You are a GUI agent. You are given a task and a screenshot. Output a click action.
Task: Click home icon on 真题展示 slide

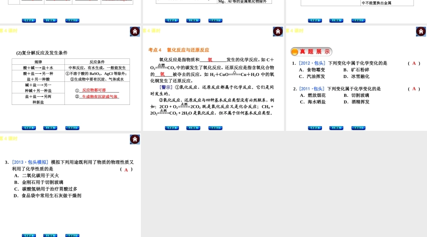tap(421, 32)
